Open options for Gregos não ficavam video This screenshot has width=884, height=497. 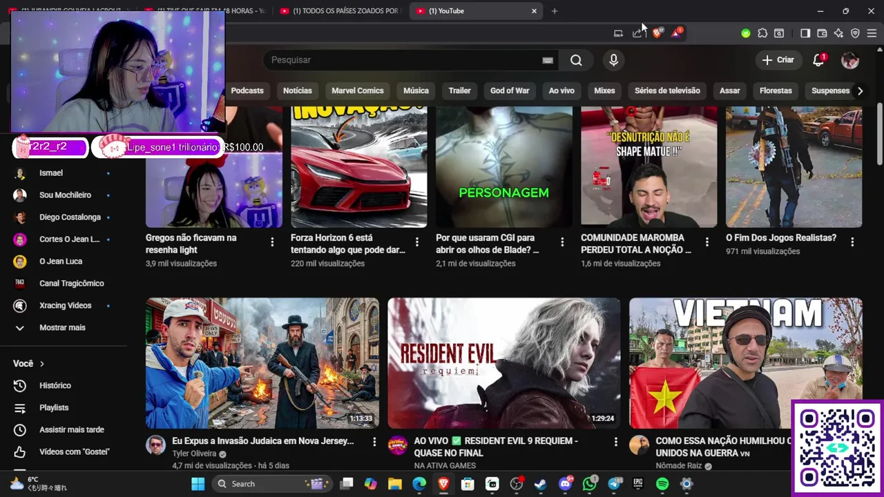tap(272, 242)
